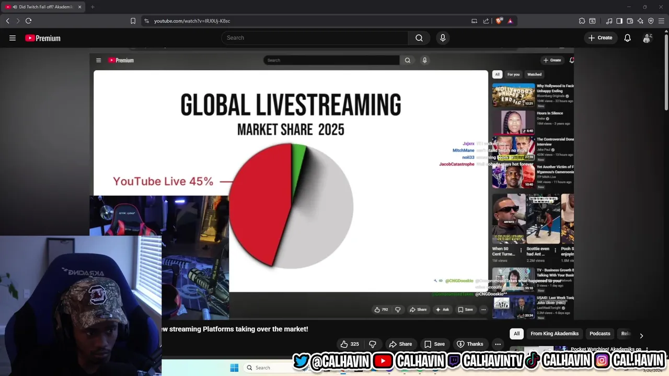Open the Brave Shields lion icon

tap(499, 21)
